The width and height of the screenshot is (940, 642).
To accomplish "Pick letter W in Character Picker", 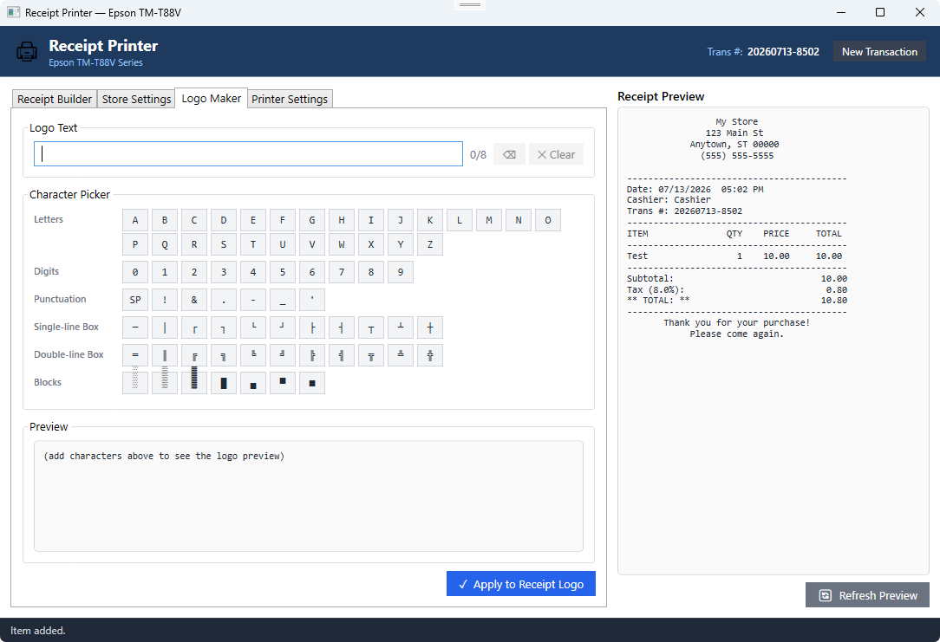I will click(x=341, y=244).
